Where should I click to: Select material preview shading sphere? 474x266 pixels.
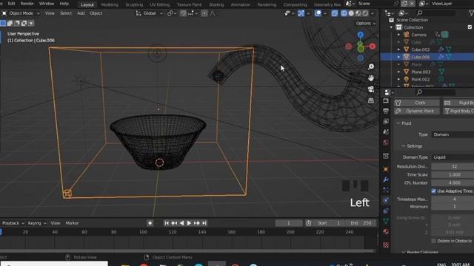point(358,13)
